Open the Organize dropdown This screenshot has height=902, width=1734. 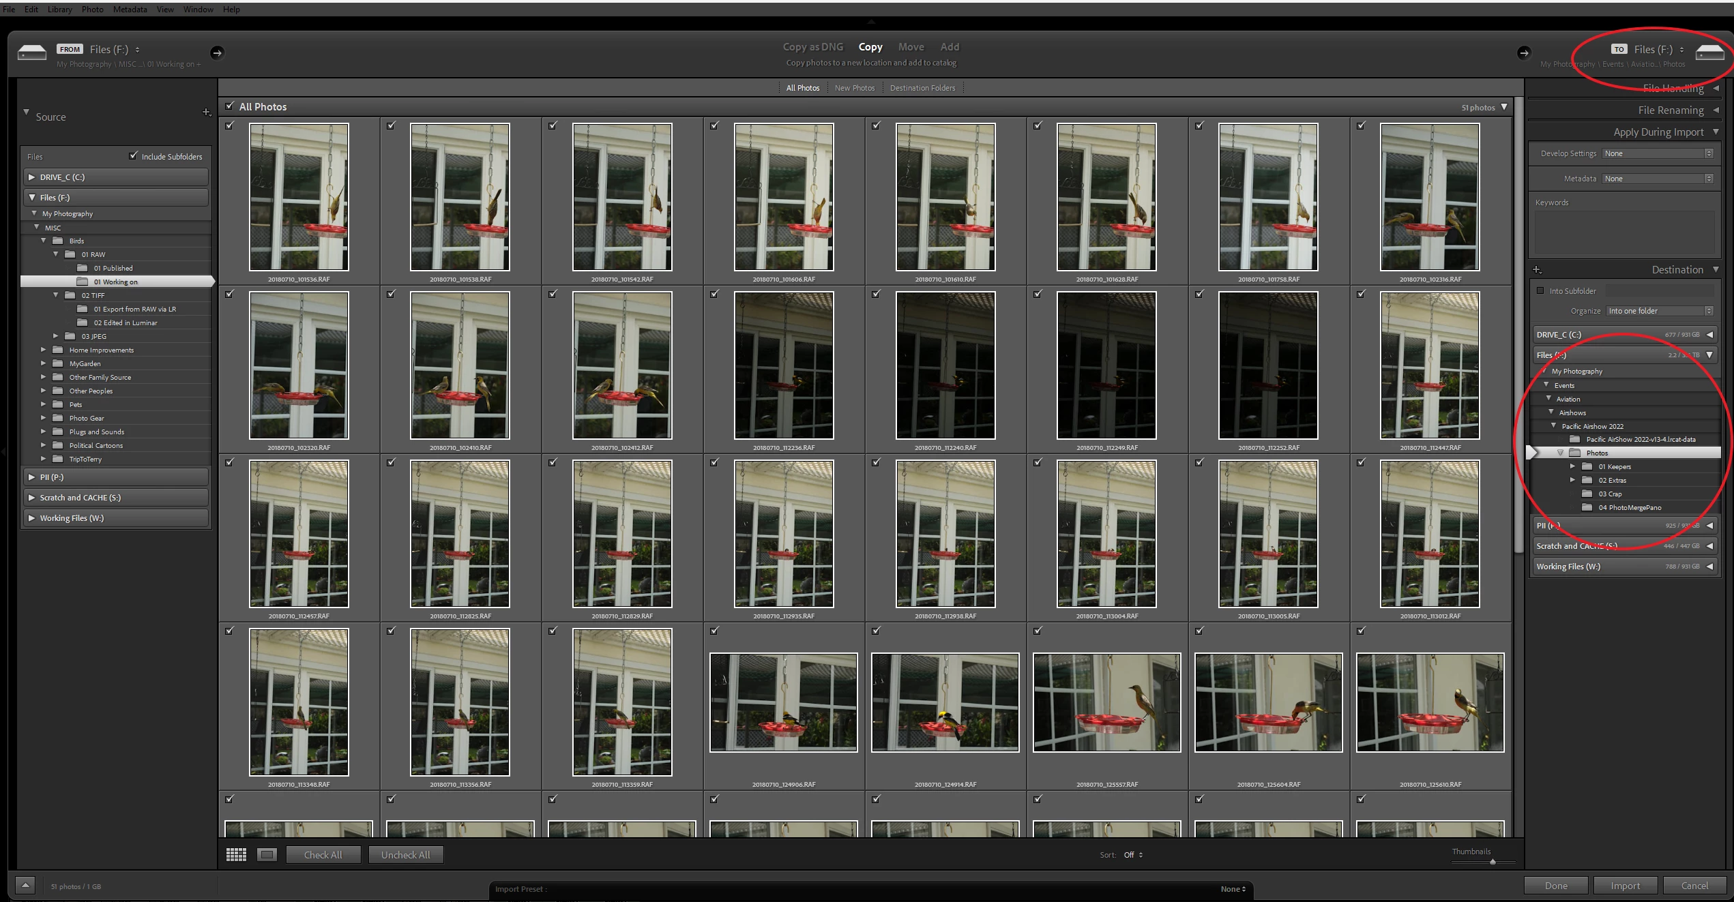click(x=1659, y=311)
